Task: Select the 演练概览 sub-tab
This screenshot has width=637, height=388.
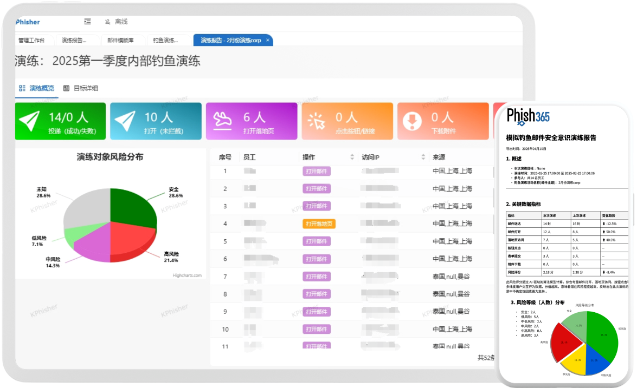Action: pyautogui.click(x=36, y=88)
